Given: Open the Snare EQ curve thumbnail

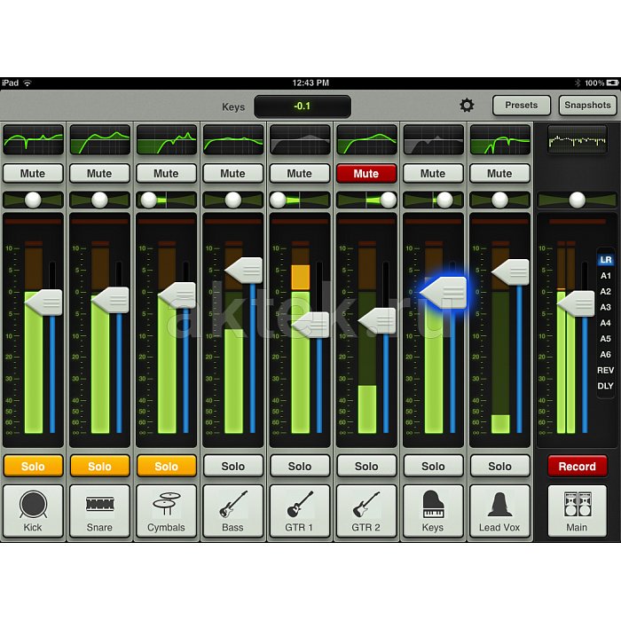Looking at the screenshot, I should coord(99,140).
